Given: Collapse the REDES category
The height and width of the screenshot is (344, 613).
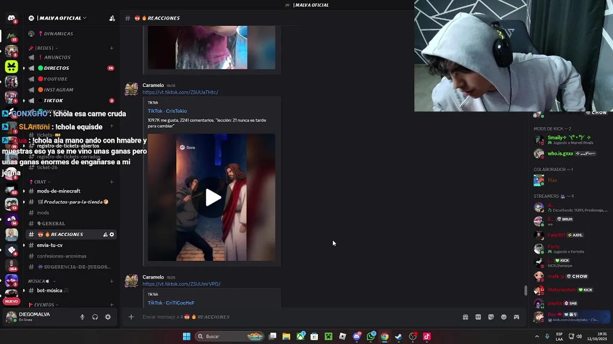Looking at the screenshot, I should click(44, 48).
